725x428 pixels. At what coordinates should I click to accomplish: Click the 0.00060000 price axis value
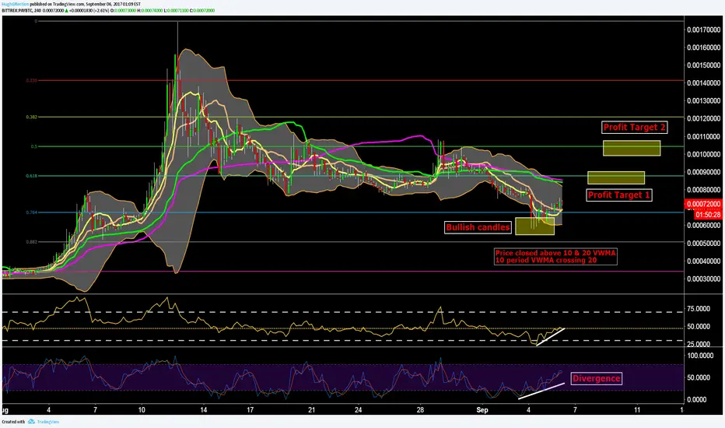coord(703,226)
